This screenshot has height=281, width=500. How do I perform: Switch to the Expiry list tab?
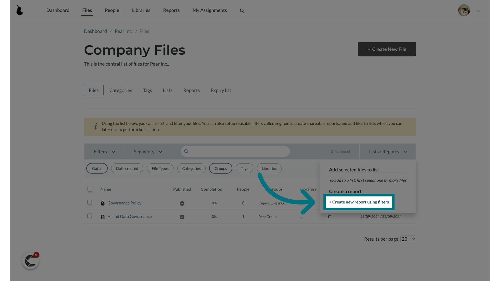pyautogui.click(x=221, y=90)
